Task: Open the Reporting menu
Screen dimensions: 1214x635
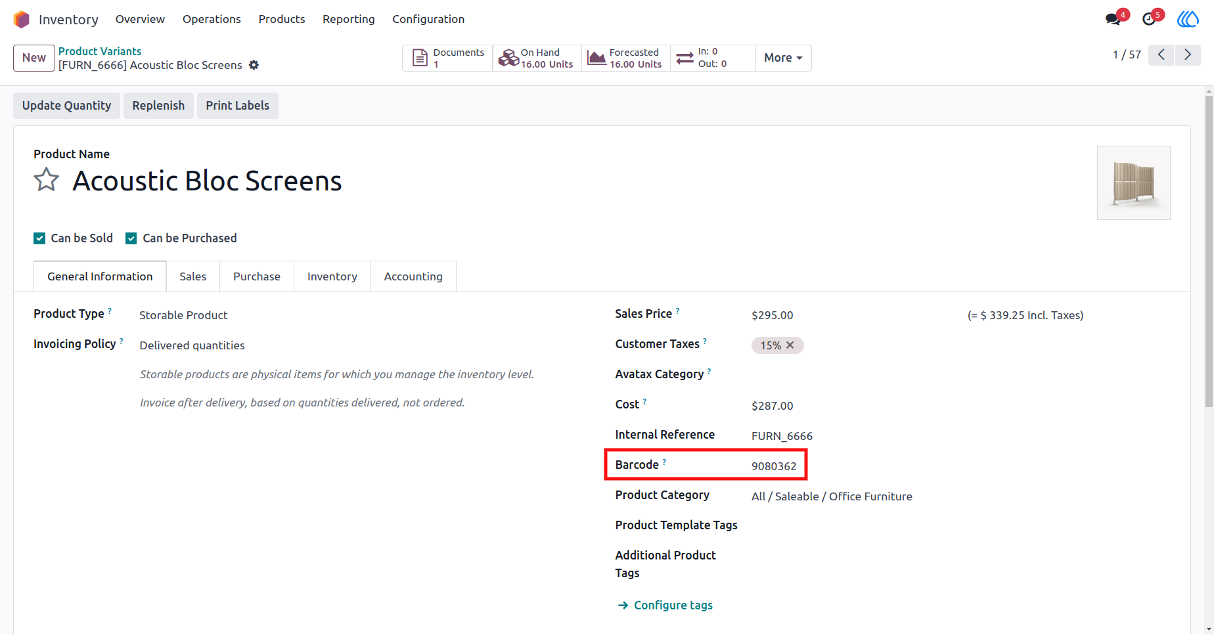Action: click(349, 19)
